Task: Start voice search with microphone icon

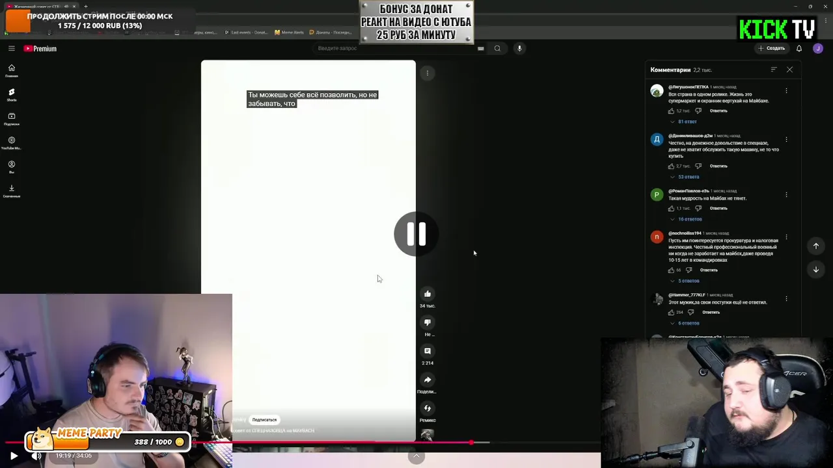Action: [x=519, y=48]
